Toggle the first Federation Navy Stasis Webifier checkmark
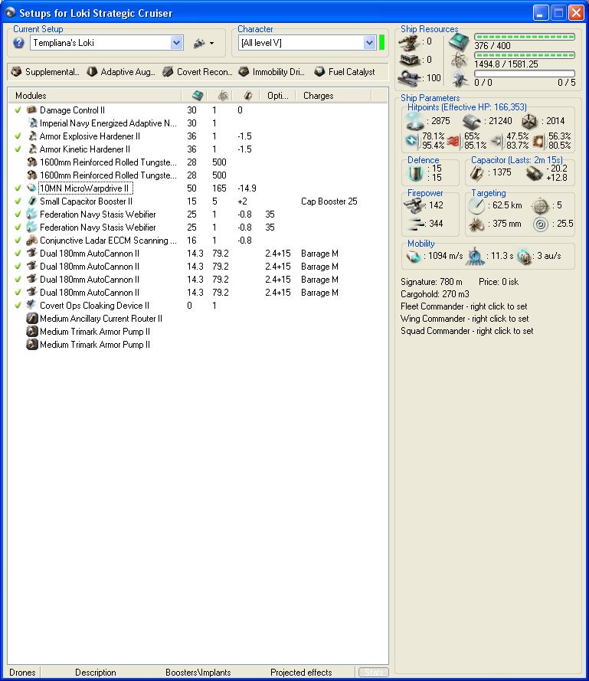Screen dimensions: 589x681 click(18, 214)
